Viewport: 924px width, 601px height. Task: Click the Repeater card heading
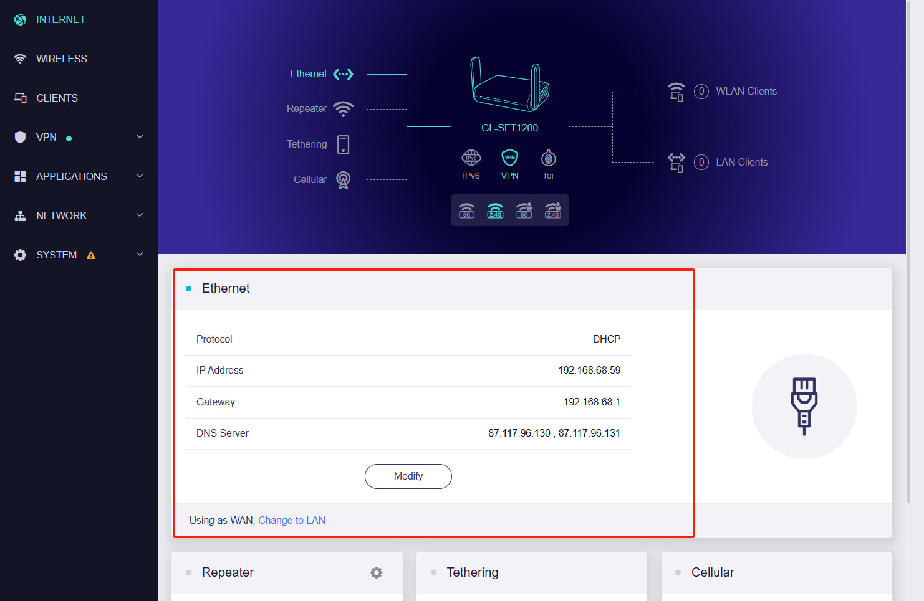228,572
